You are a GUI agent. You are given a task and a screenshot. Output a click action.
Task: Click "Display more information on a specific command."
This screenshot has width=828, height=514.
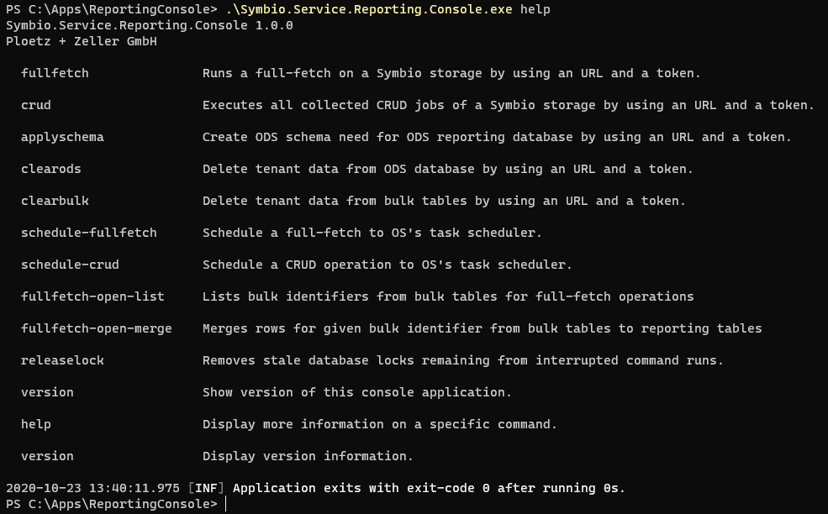tap(379, 424)
